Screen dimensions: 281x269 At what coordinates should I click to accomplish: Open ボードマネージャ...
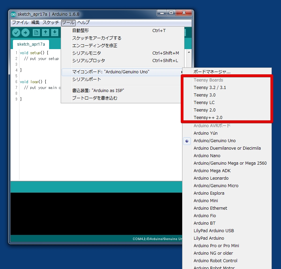click(227, 72)
